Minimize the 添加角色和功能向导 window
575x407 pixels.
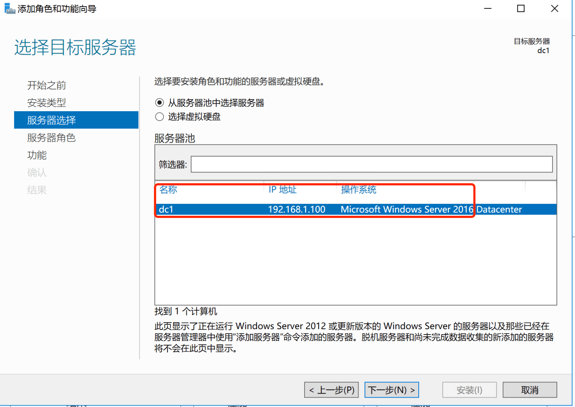488,9
